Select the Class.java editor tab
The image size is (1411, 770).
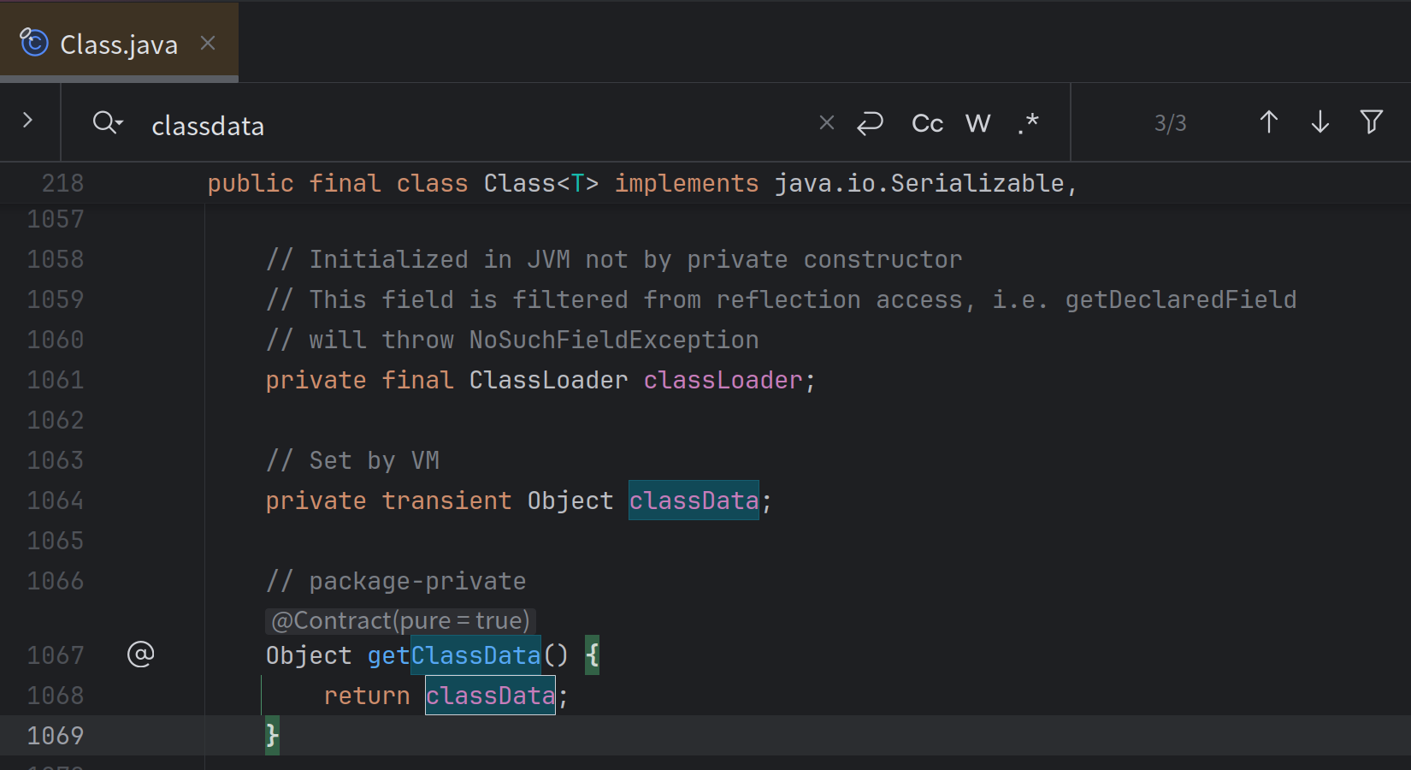119,42
